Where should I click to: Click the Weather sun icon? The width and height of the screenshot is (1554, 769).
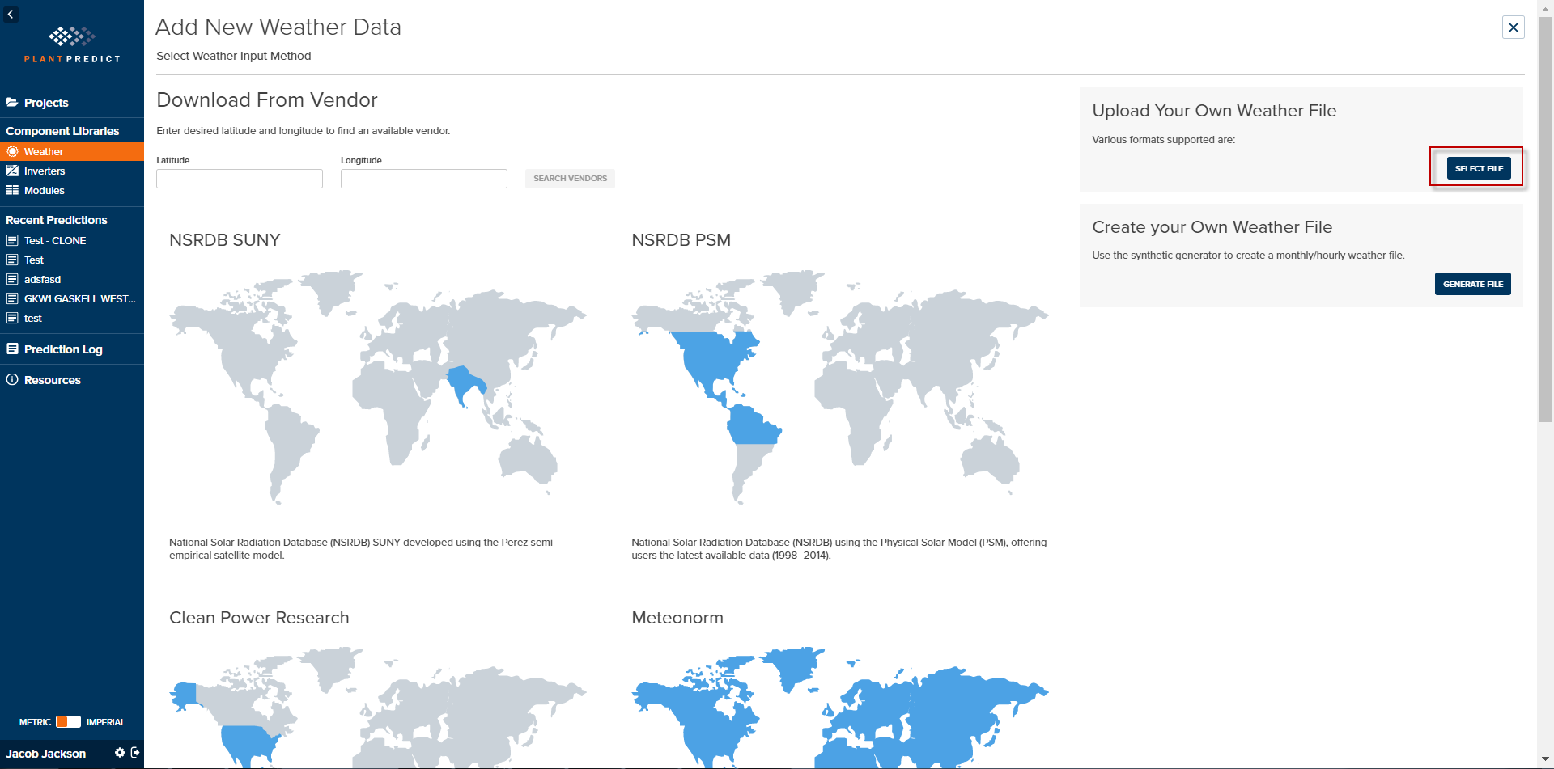(x=12, y=151)
